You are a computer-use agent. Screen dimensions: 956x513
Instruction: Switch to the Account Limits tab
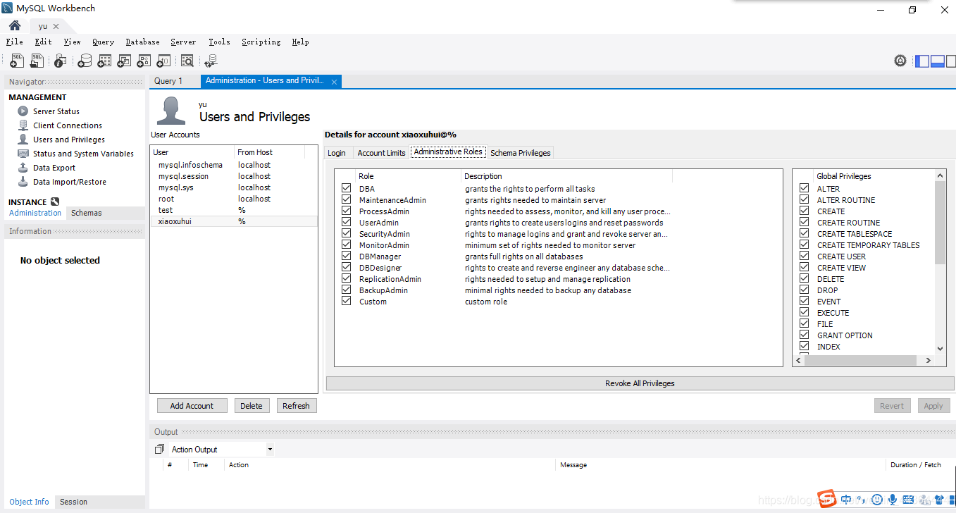click(381, 153)
